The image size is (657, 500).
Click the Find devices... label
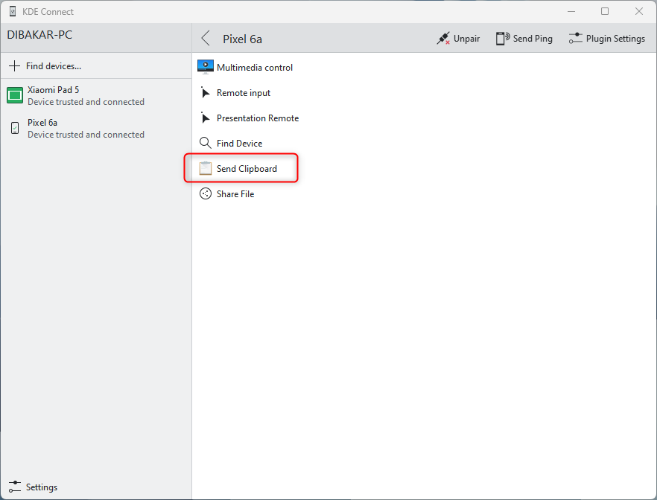pos(54,66)
